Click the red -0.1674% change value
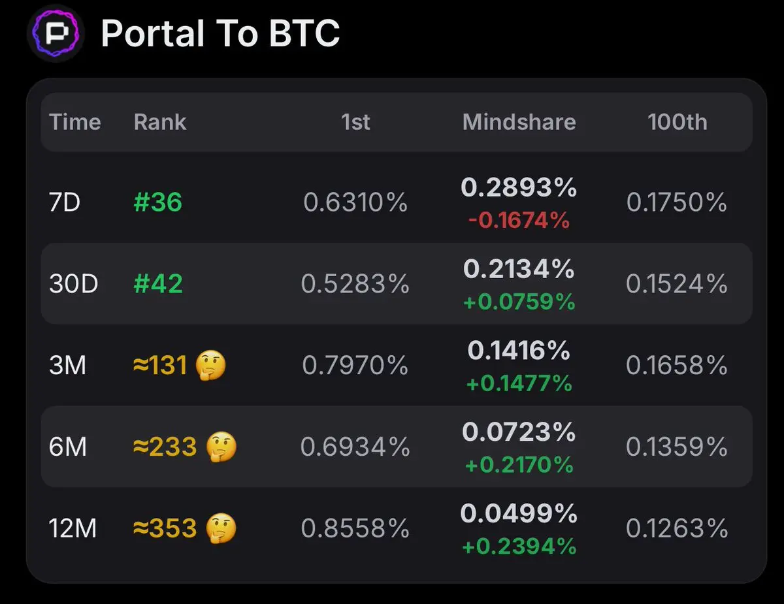 (x=519, y=221)
